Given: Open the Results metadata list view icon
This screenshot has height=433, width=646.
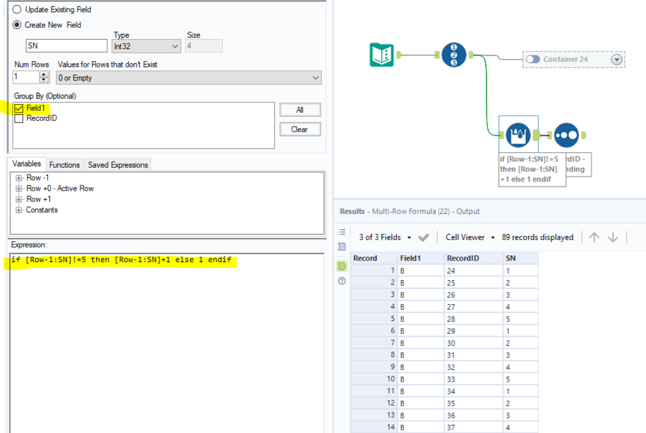Looking at the screenshot, I should coord(342,232).
